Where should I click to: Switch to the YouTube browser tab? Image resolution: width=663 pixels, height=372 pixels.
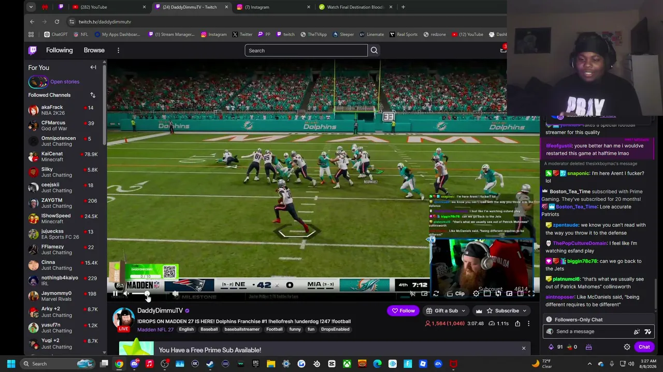coord(109,7)
